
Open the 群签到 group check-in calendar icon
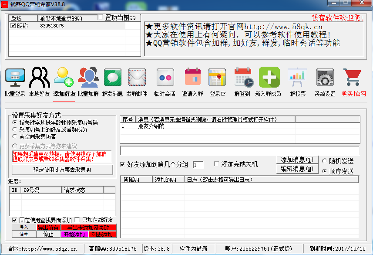click(244, 77)
